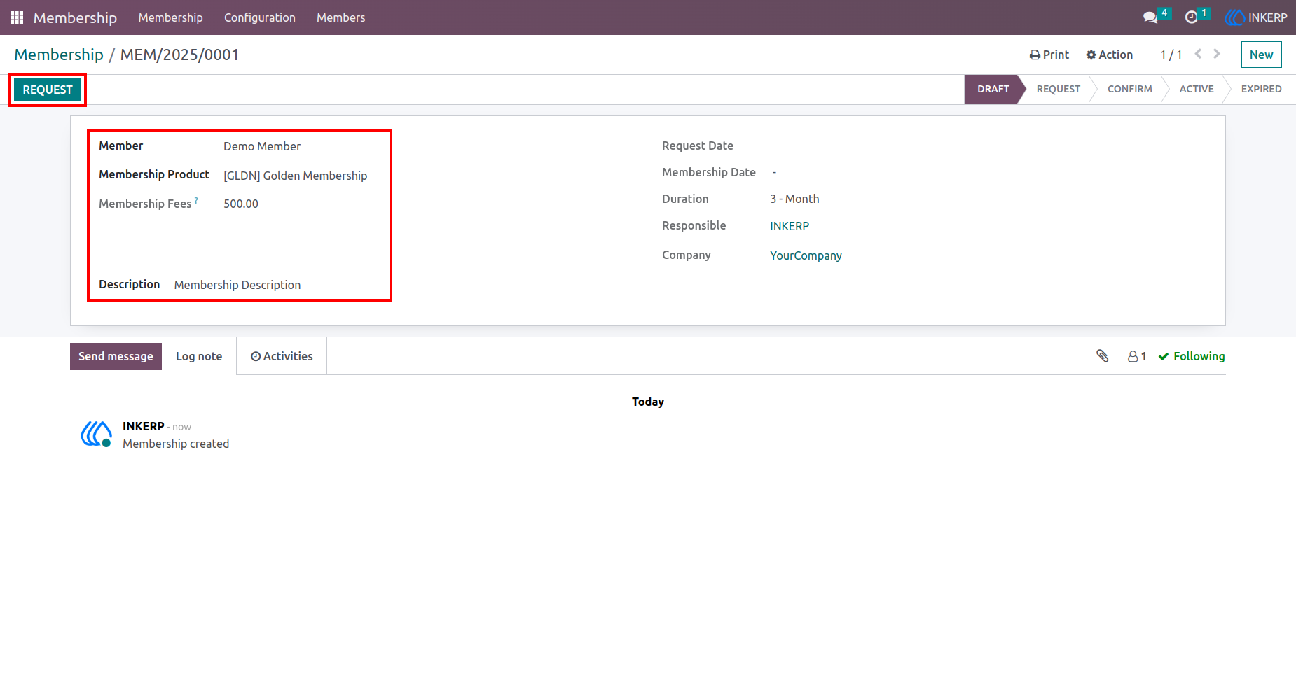This screenshot has height=676, width=1296.
Task: Show followers list icon
Action: tap(1137, 356)
